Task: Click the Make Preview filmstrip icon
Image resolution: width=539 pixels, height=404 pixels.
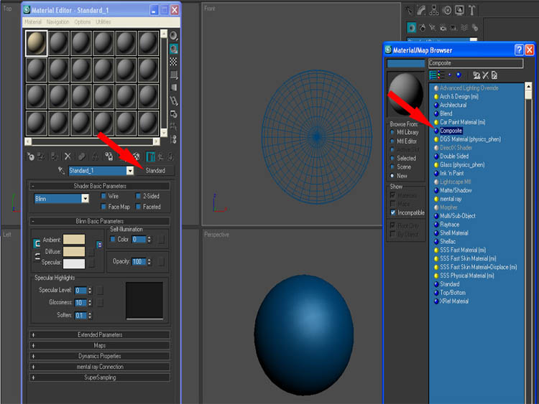Action: [x=173, y=101]
